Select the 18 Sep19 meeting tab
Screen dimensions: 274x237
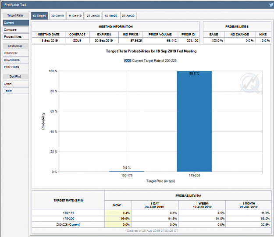[x=39, y=16]
